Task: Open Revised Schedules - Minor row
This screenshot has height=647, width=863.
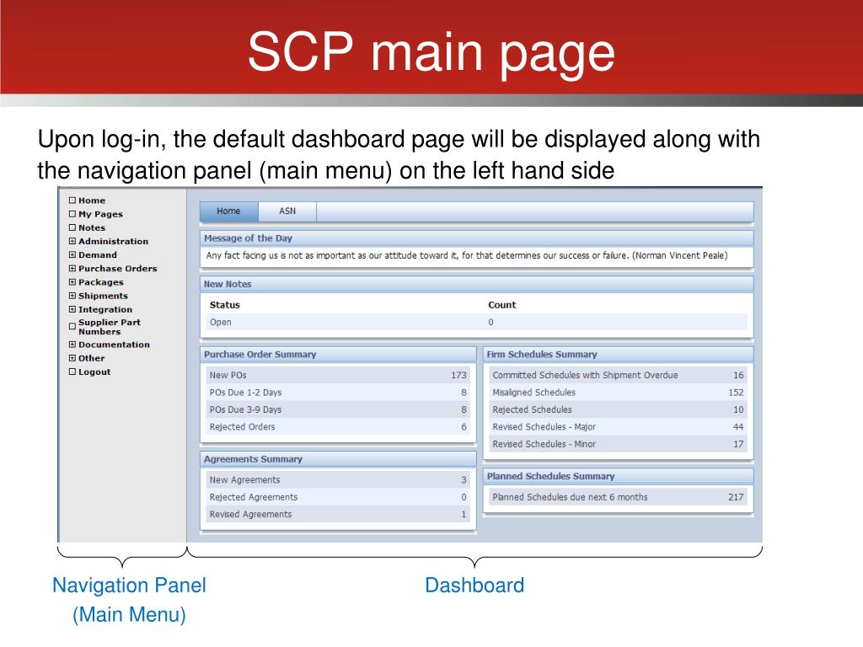Action: tap(618, 444)
